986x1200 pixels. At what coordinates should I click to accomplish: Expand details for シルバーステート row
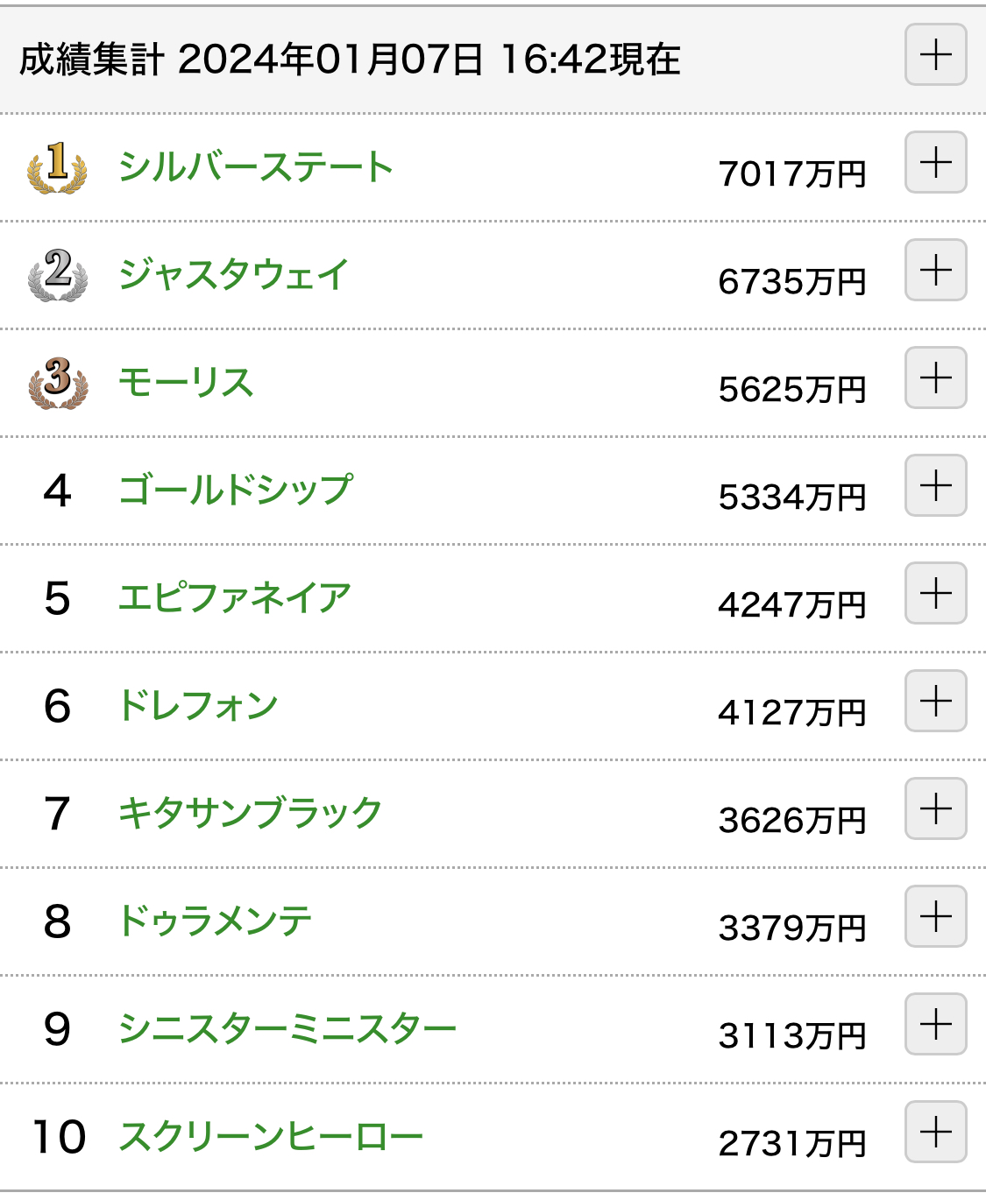[935, 162]
